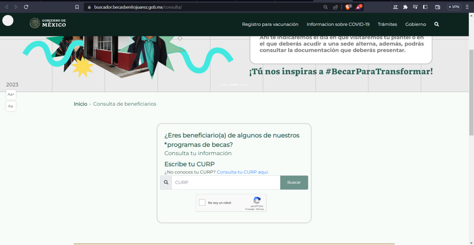The height and width of the screenshot is (245, 474).
Task: Click the Buscar button
Action: [294, 182]
